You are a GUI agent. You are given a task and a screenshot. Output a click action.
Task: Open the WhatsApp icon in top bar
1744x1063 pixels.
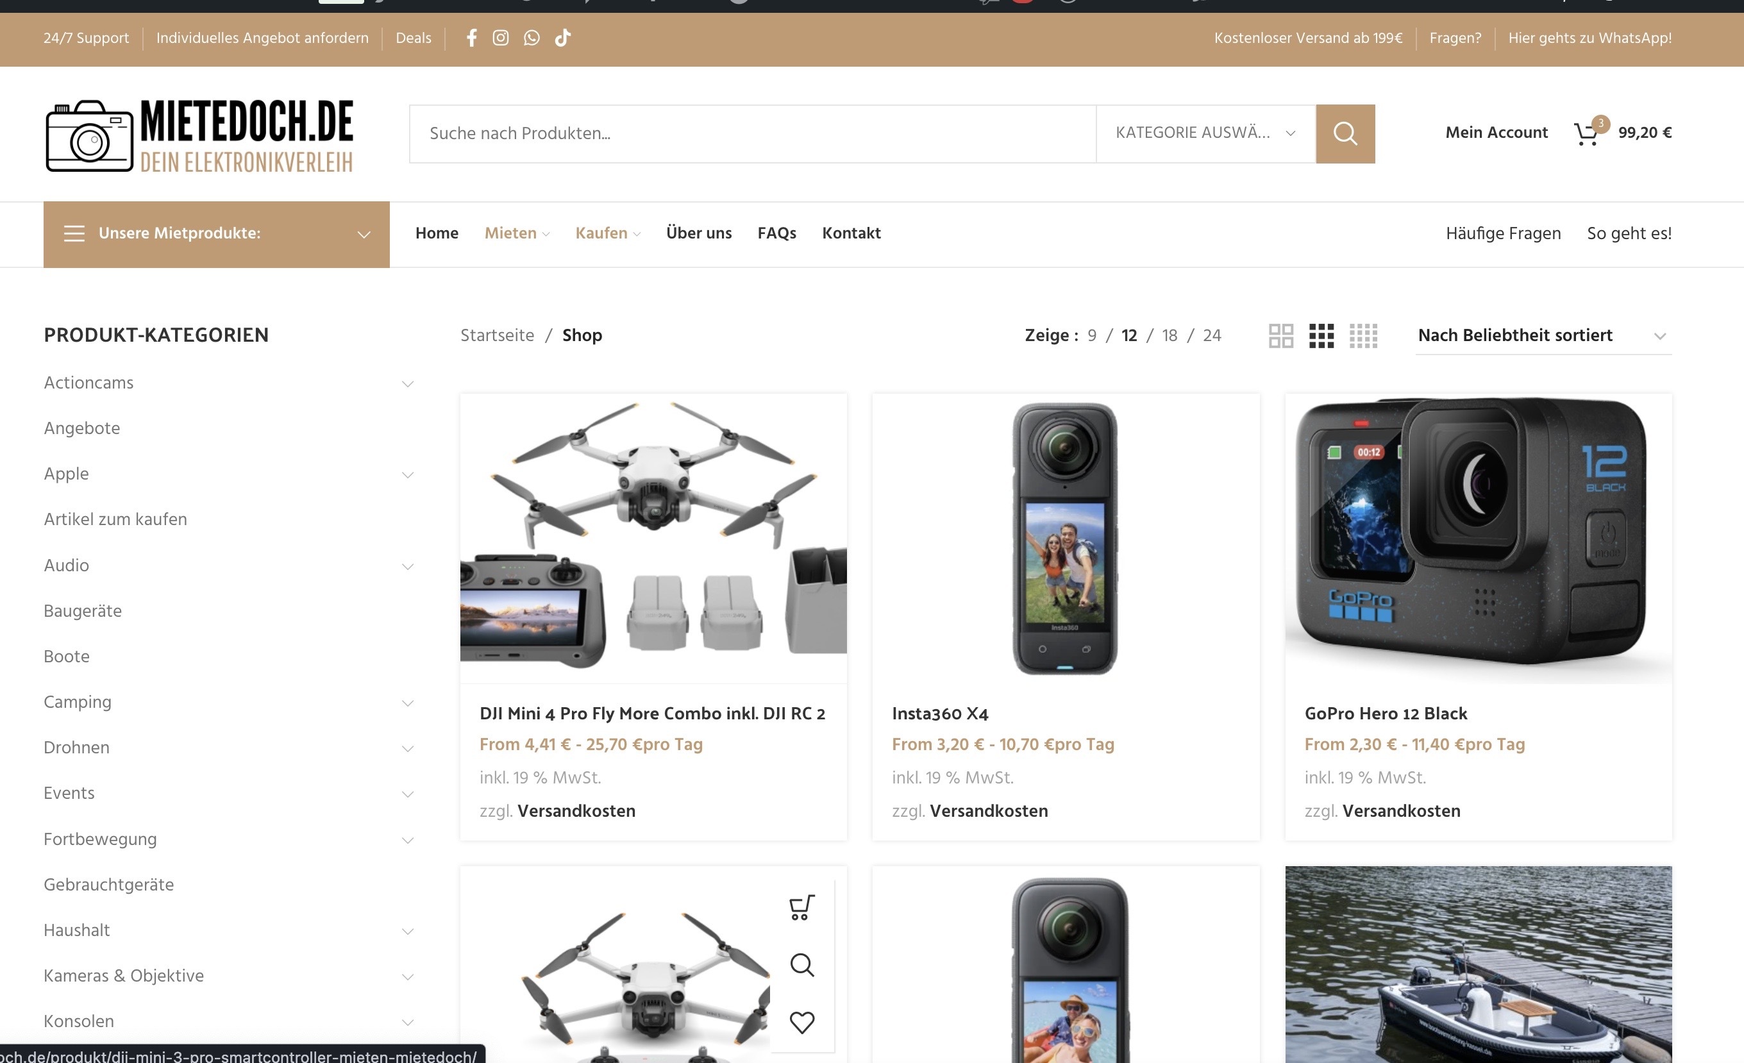click(532, 38)
